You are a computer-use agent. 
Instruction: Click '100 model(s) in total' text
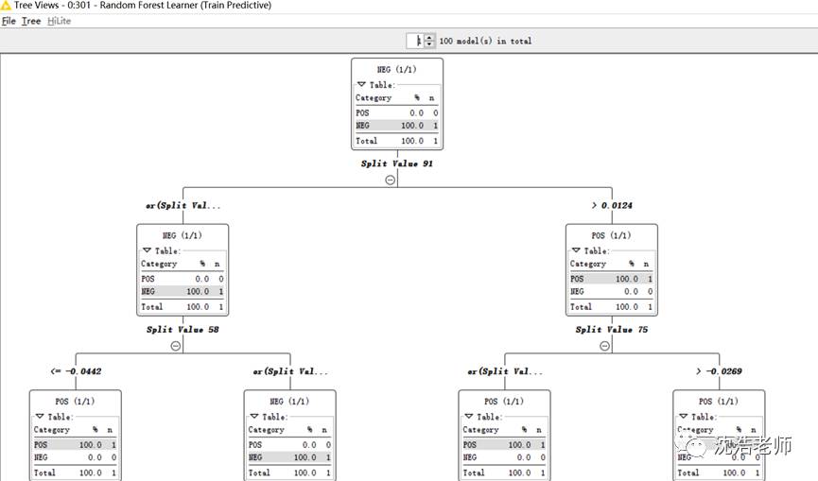485,41
